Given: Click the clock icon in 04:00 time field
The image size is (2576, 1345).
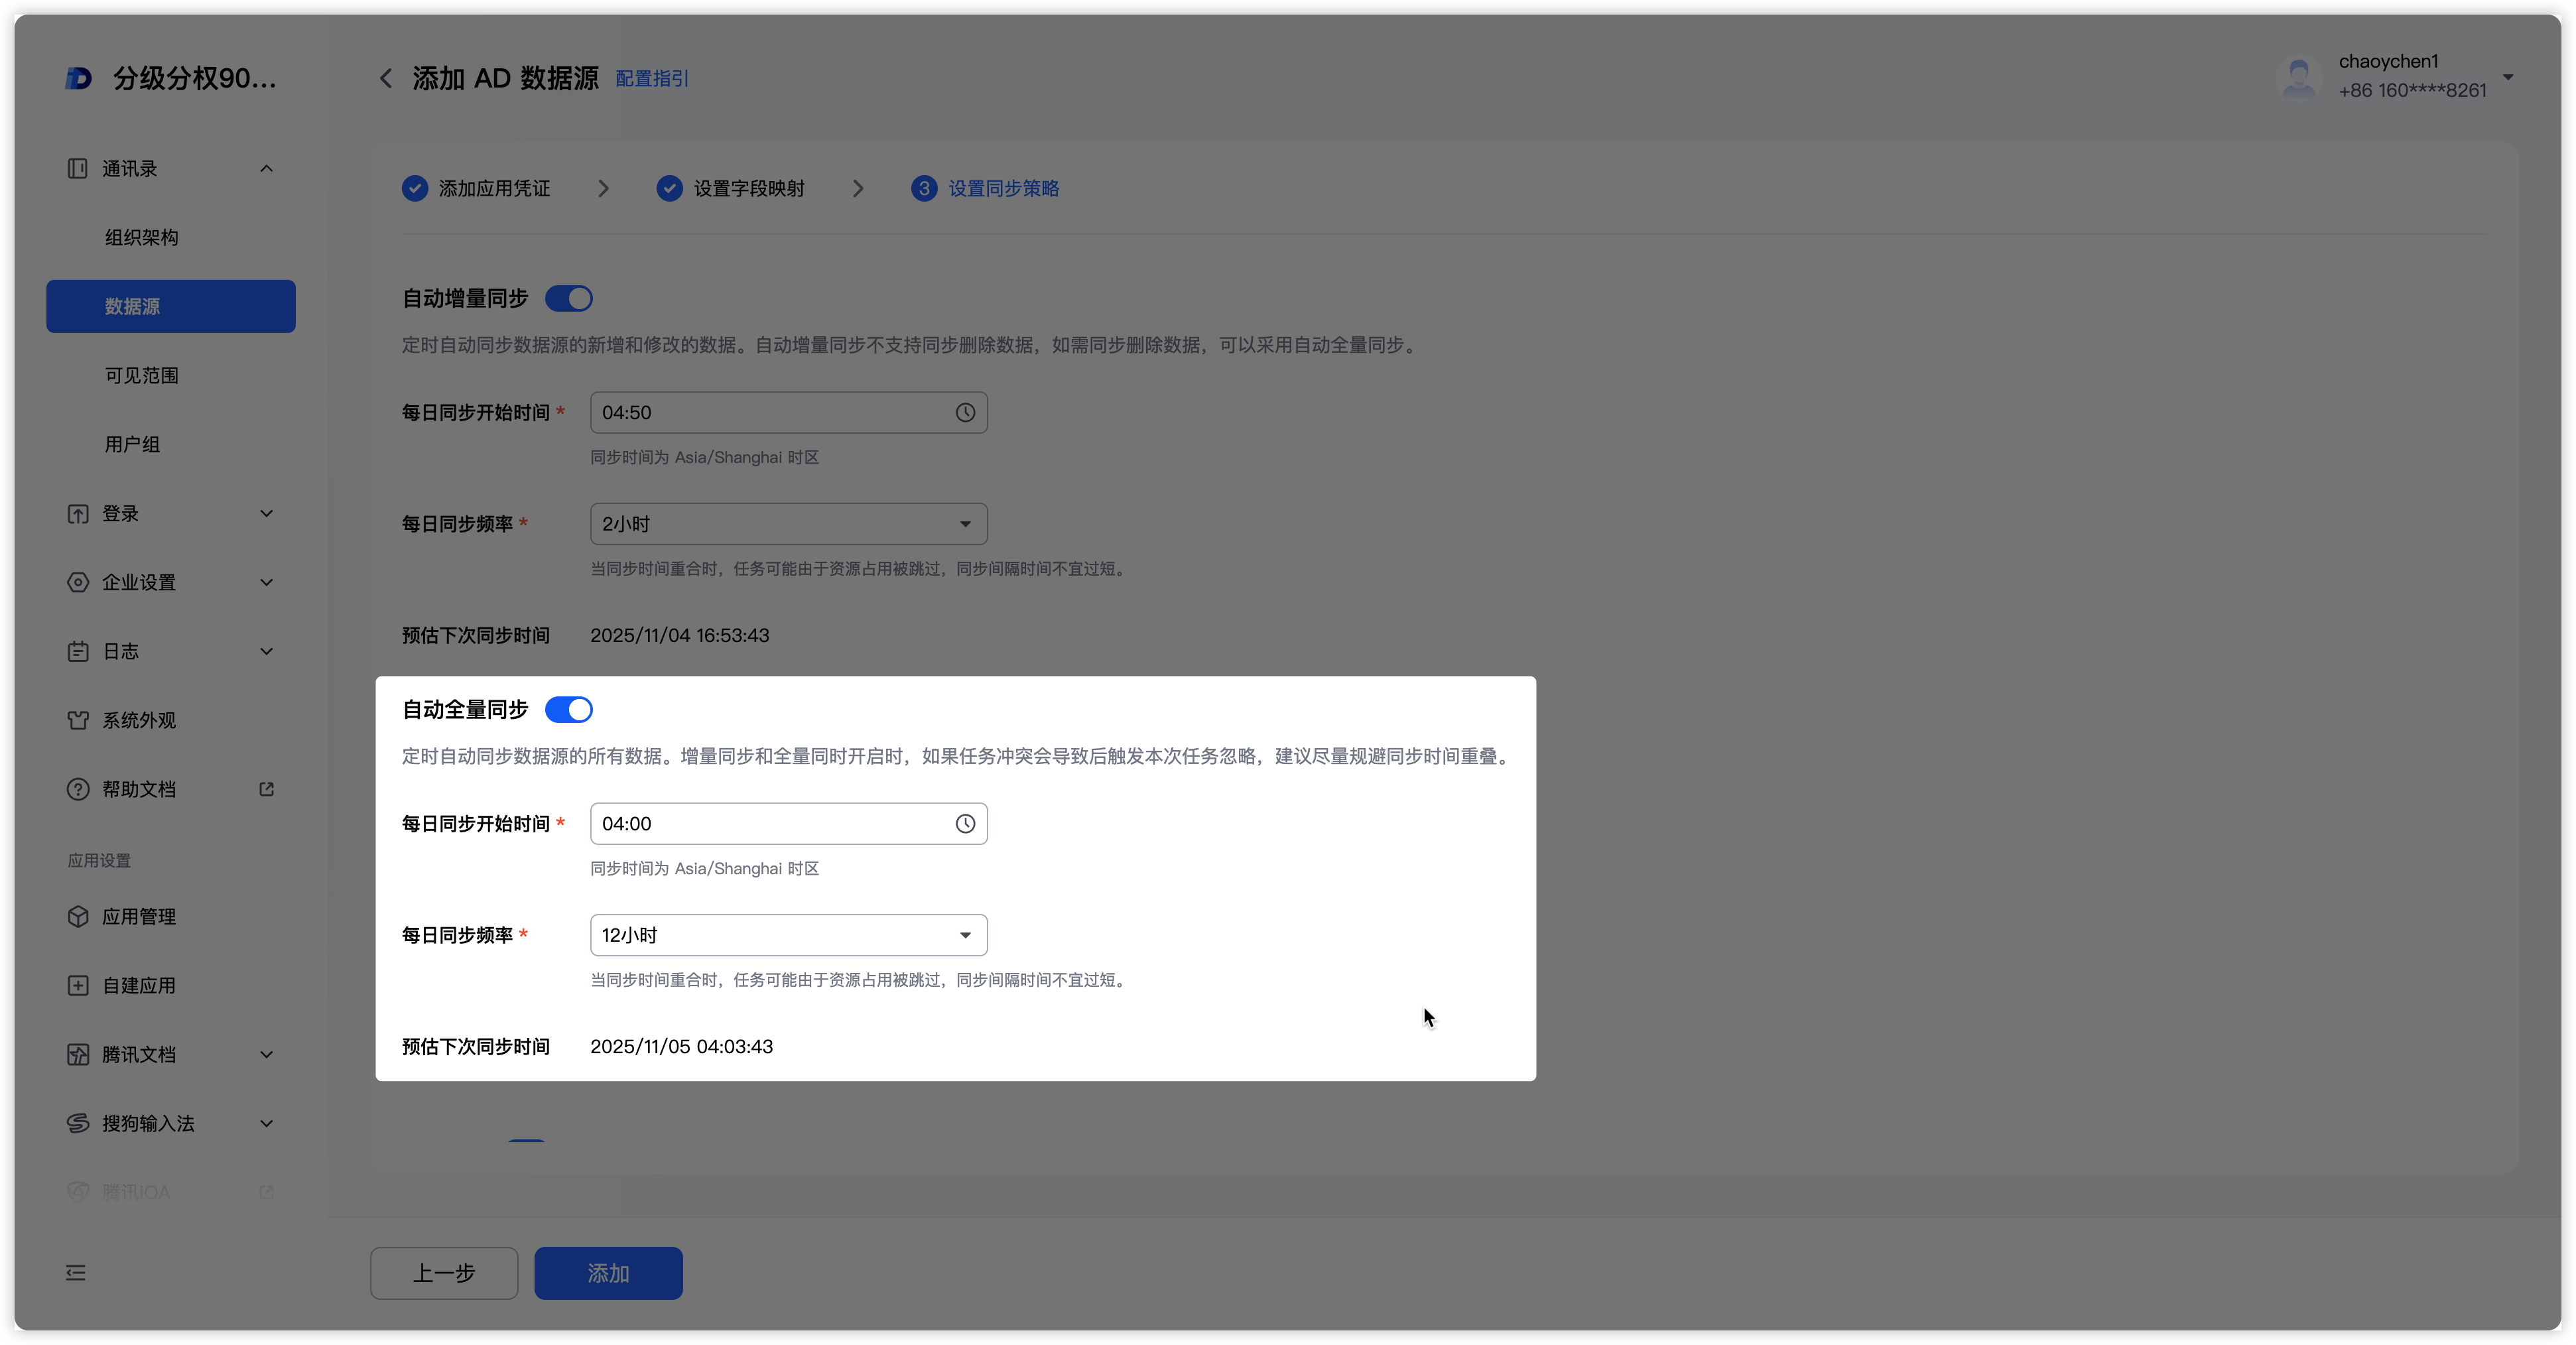Looking at the screenshot, I should pos(964,824).
